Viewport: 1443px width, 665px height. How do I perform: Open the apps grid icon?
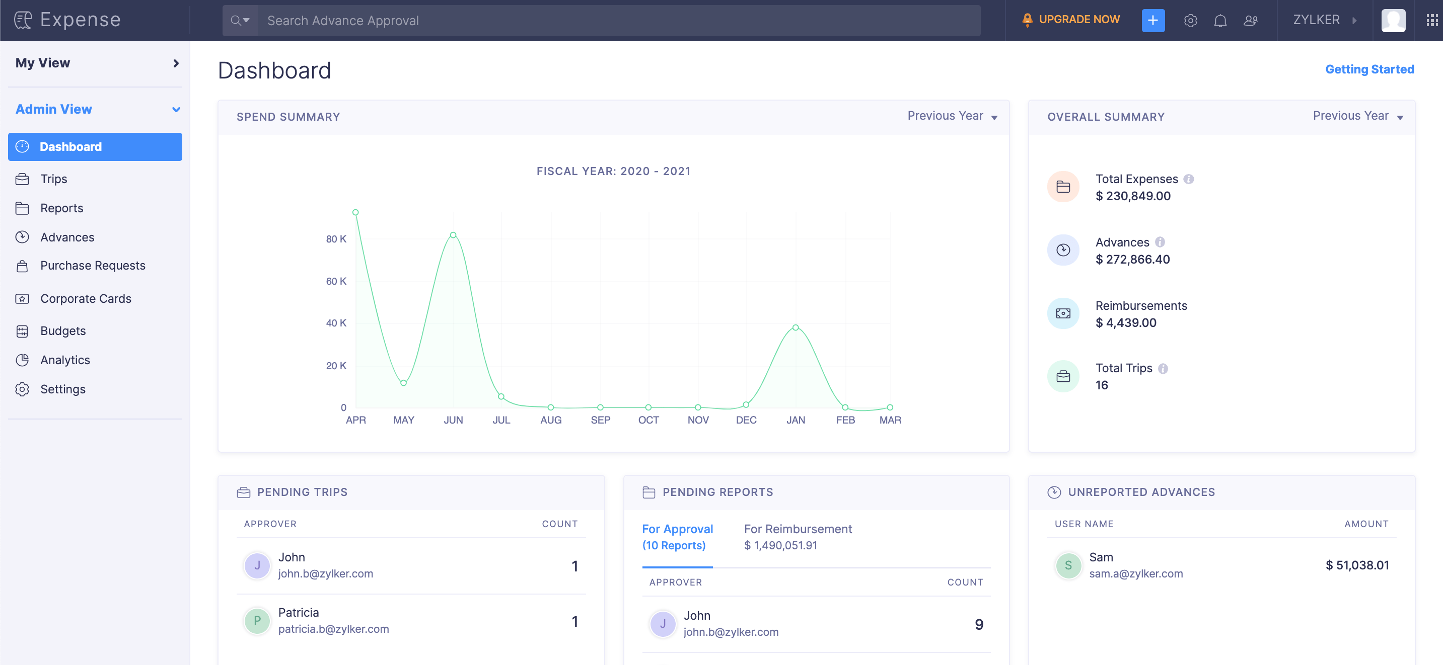(1431, 21)
